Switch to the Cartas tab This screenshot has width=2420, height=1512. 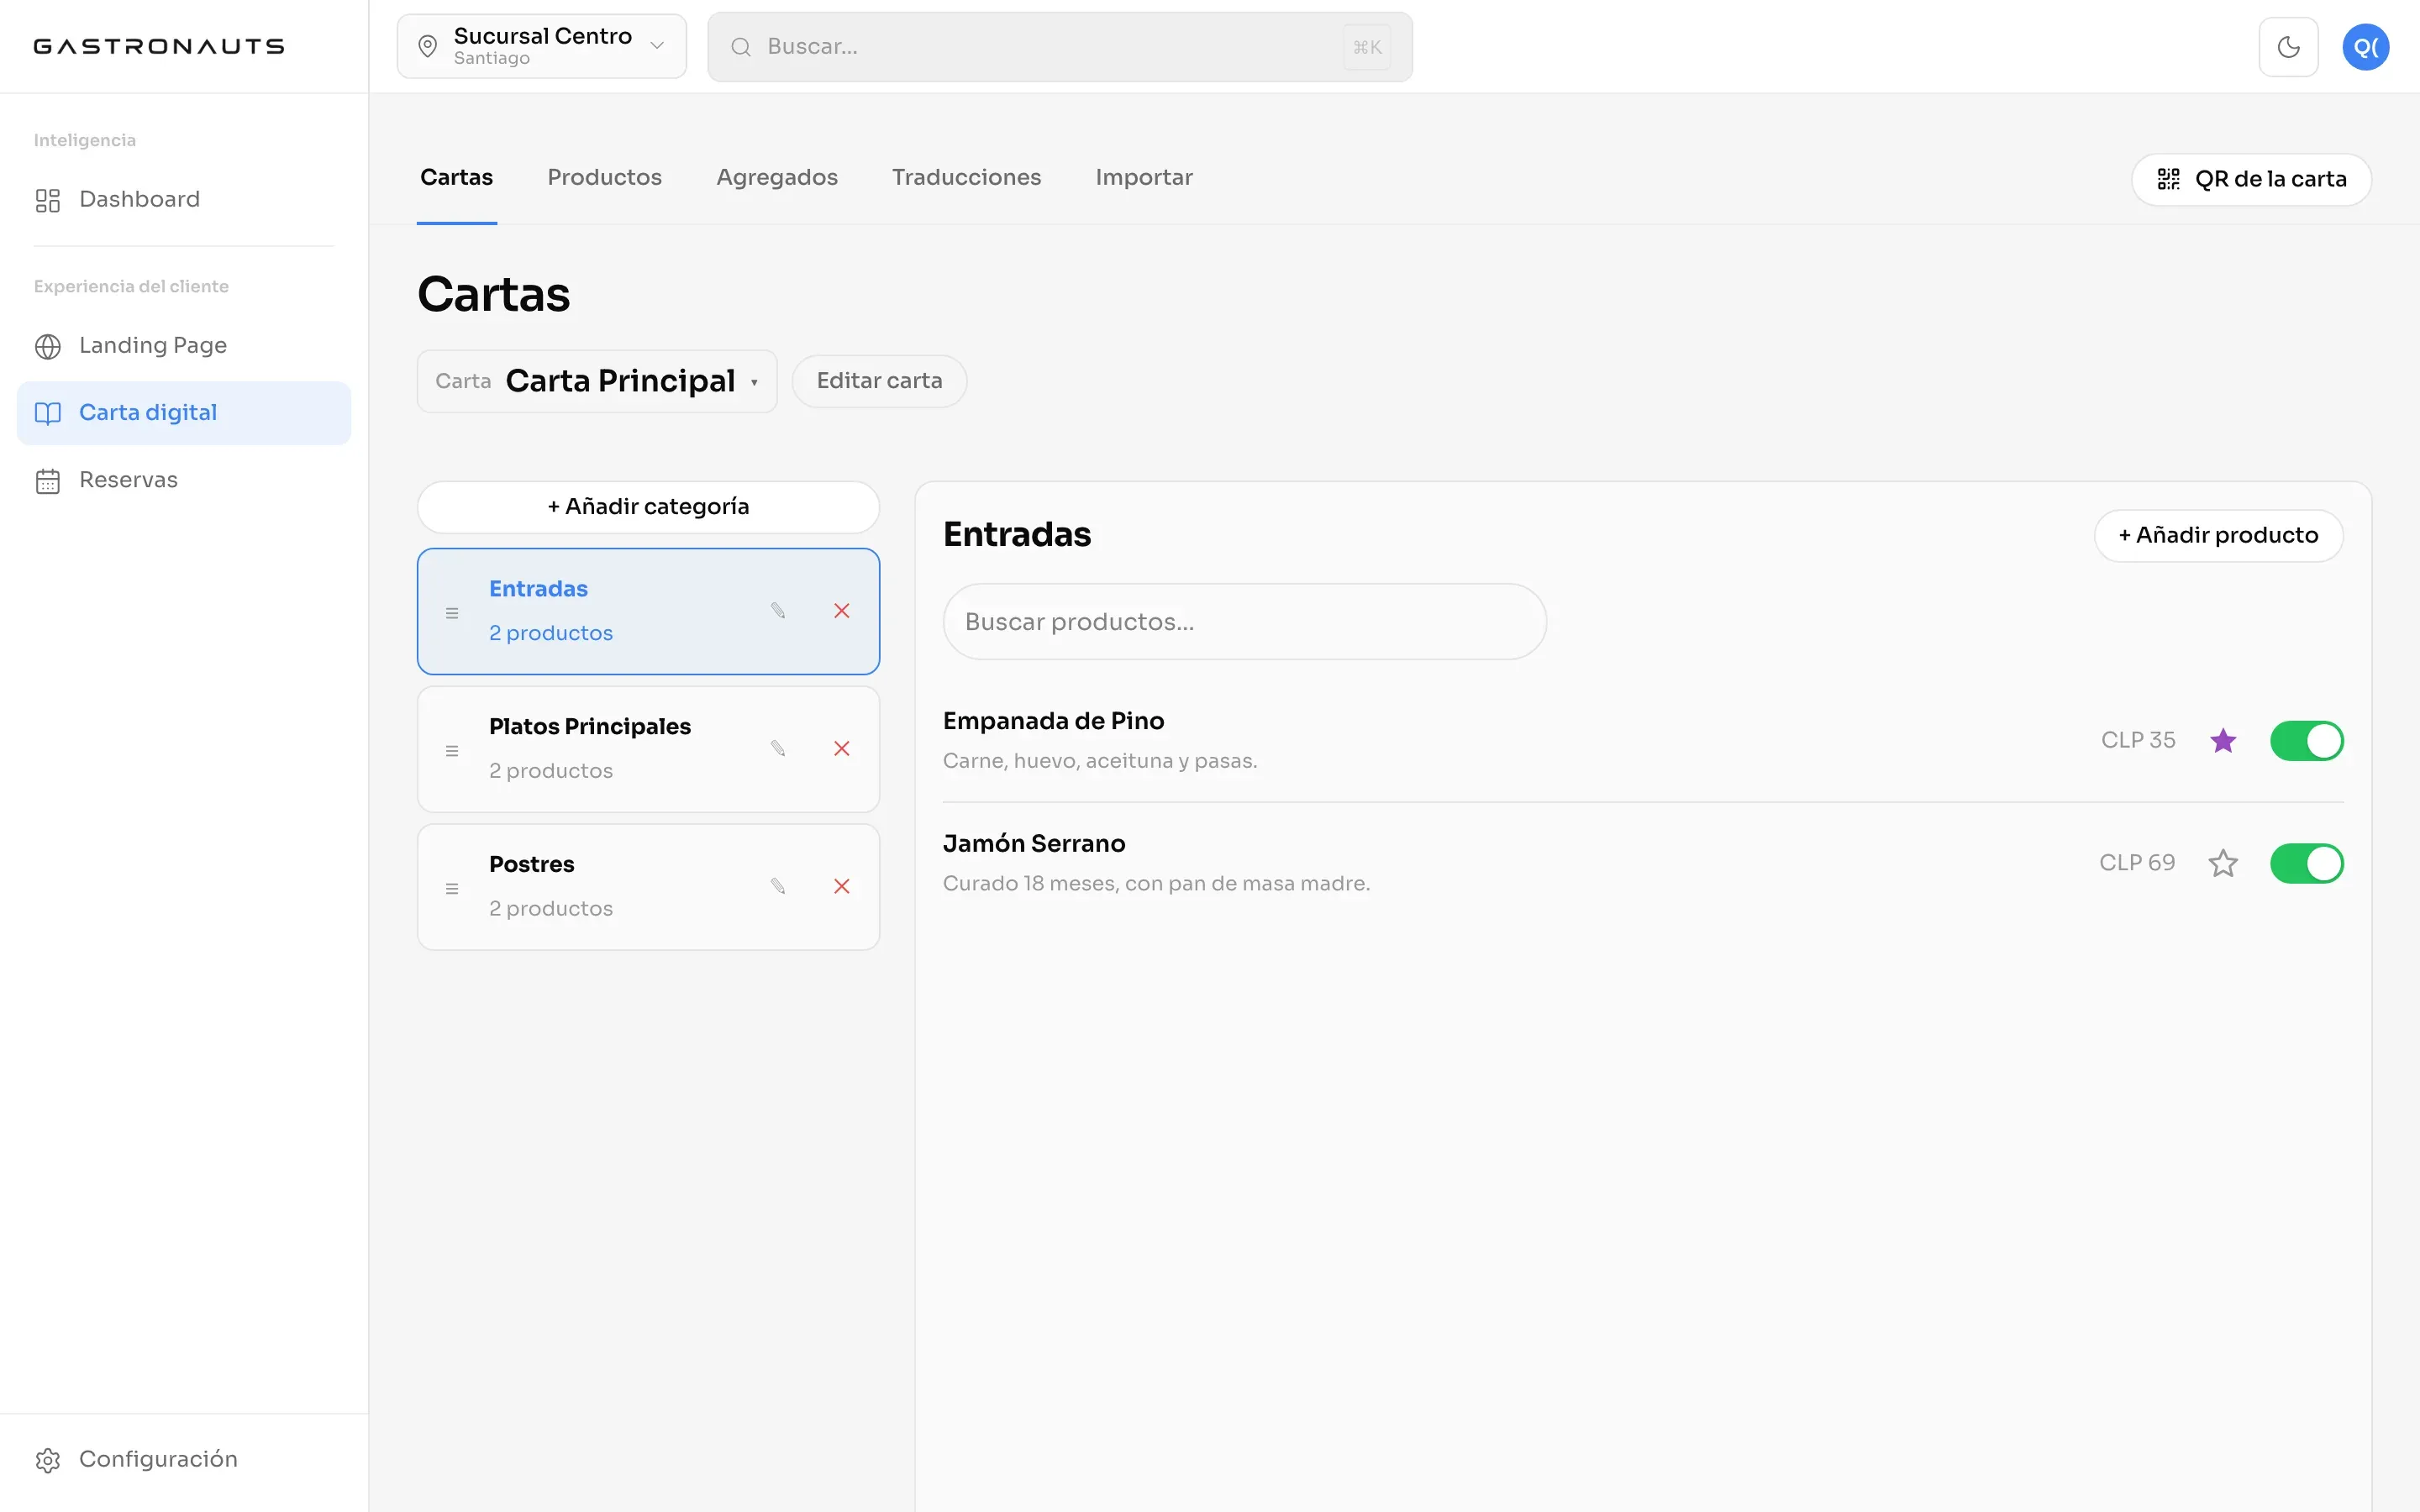click(x=457, y=178)
